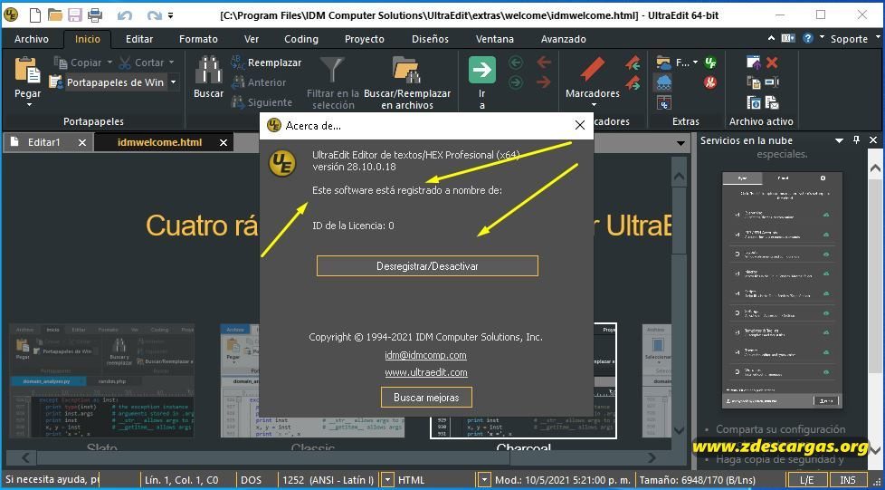Viewport: 885px width, 490px height.
Task: Click the Undo arrow icon
Action: click(x=125, y=15)
